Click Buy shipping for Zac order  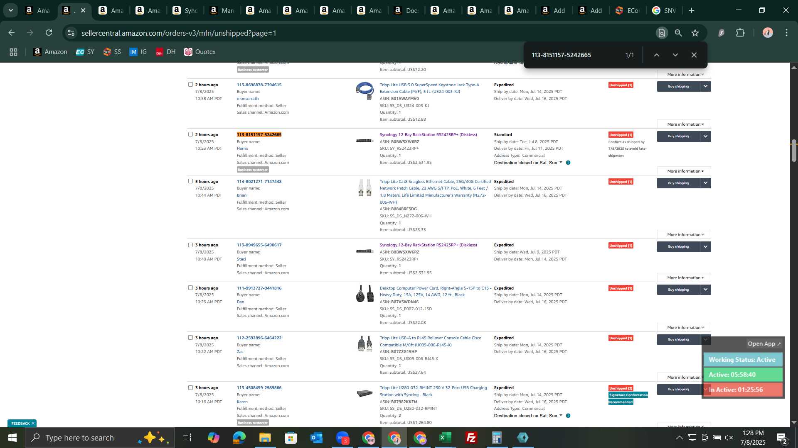[x=678, y=339]
